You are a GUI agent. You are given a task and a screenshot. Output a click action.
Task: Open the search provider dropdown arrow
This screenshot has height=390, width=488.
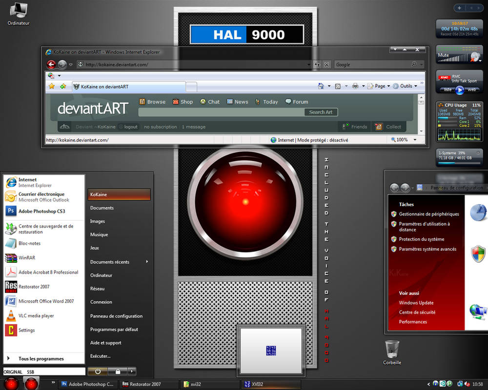point(421,65)
